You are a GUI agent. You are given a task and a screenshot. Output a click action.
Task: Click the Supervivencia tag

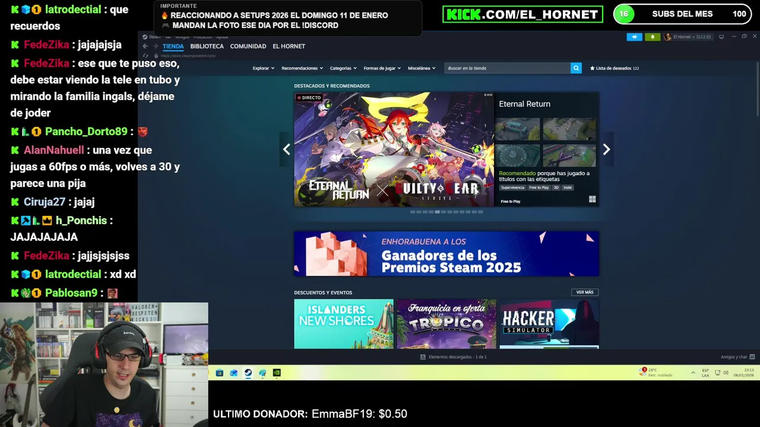(x=512, y=187)
